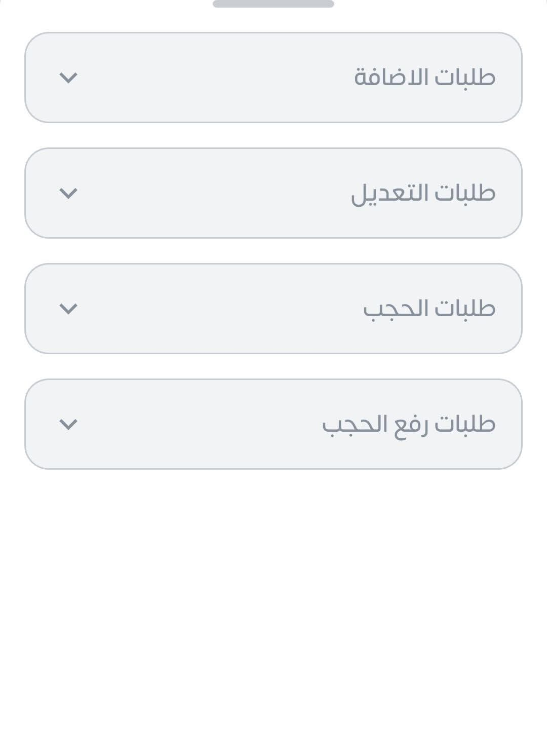547x755 pixels.
Task: Click the chevron icon beside طلبات رفع الحجب
Action: (x=68, y=424)
